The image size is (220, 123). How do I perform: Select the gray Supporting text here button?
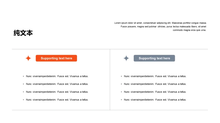154,58
